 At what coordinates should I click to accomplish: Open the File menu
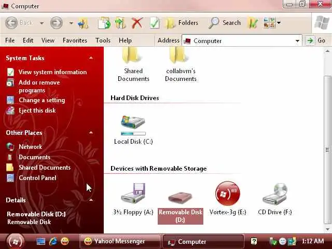(x=10, y=40)
